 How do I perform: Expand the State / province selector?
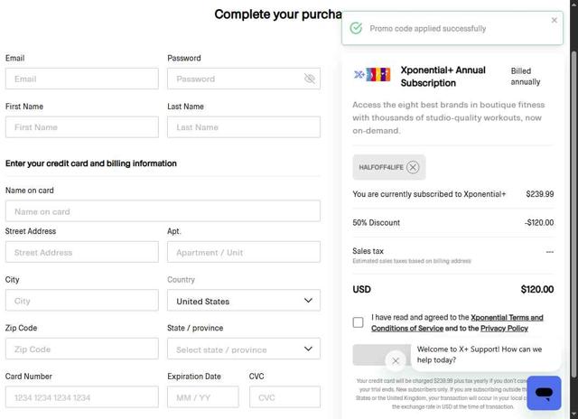pyautogui.click(x=244, y=349)
